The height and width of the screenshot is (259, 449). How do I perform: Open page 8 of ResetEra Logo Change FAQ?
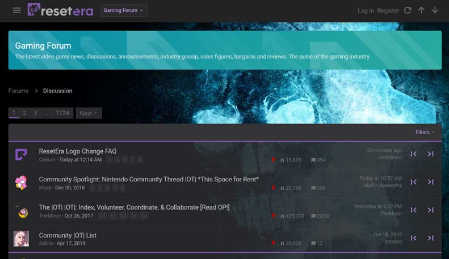click(140, 160)
